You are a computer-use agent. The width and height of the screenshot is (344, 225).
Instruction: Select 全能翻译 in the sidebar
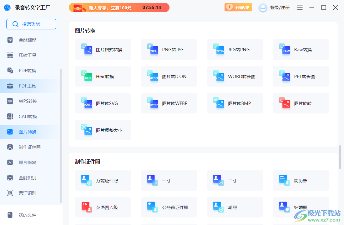pyautogui.click(x=30, y=40)
